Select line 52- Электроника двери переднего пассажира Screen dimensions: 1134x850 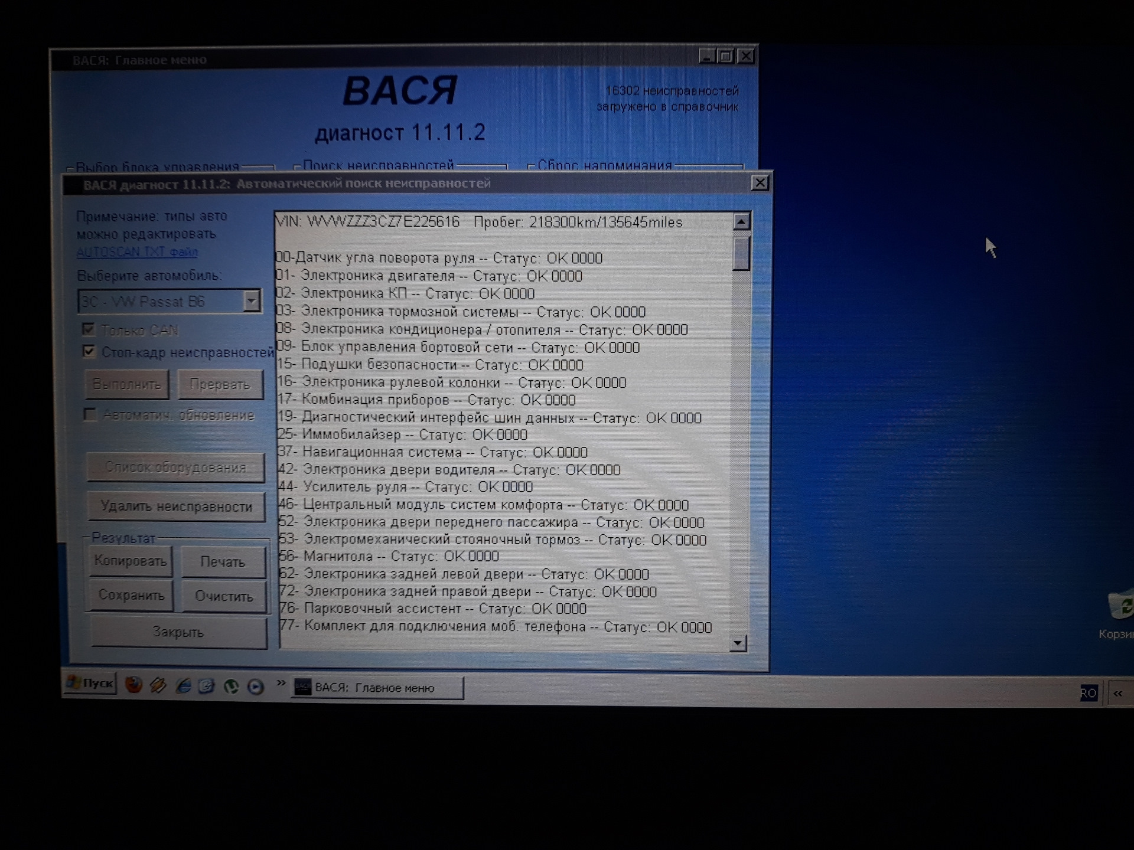(x=491, y=522)
